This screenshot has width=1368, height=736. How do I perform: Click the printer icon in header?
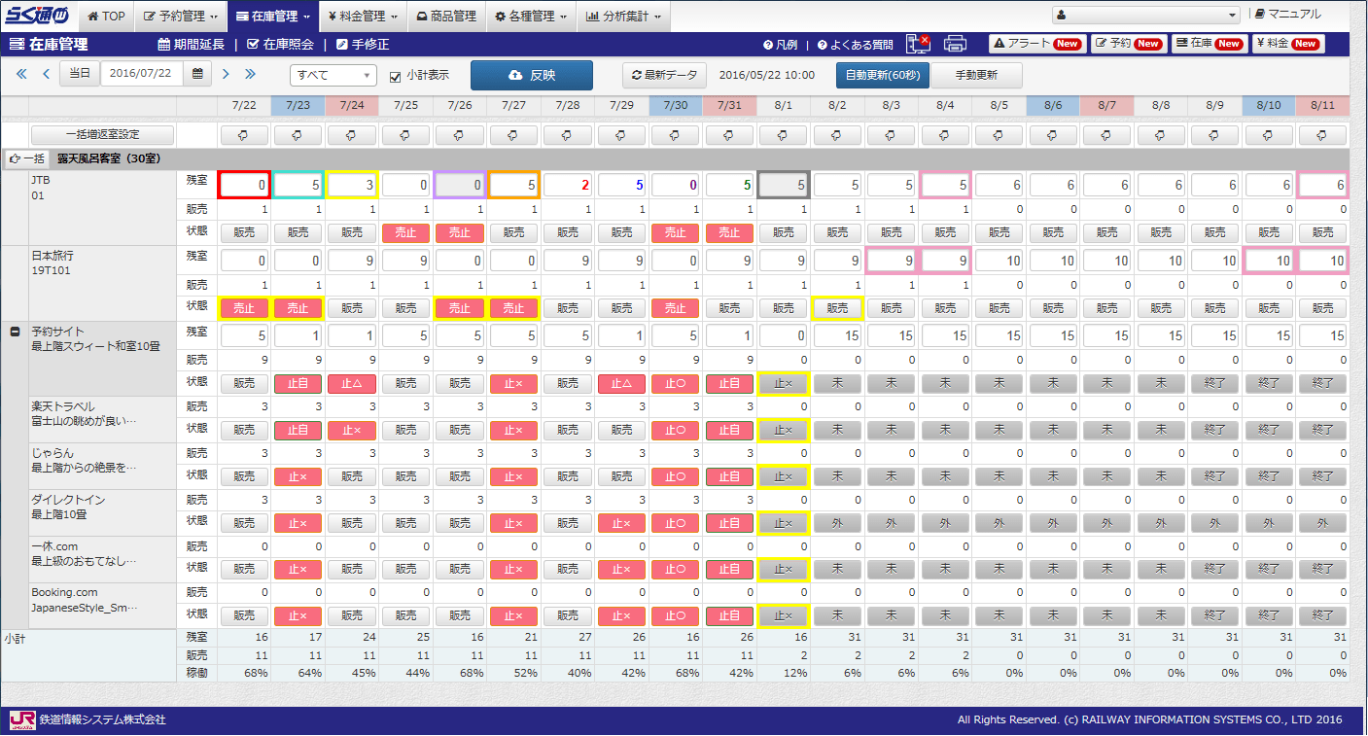click(955, 44)
